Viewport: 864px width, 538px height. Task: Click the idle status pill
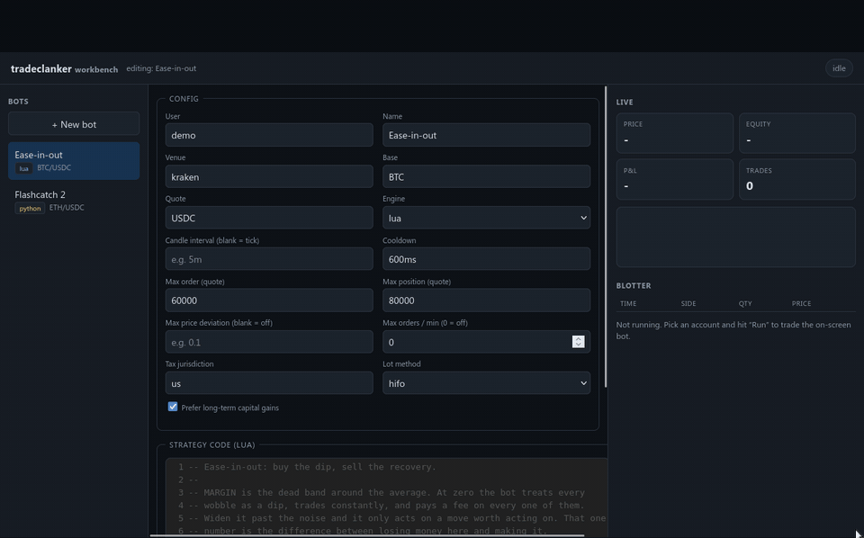(839, 68)
